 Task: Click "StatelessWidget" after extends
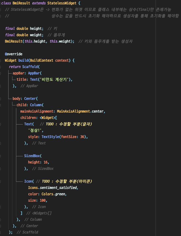[x=62, y=3]
